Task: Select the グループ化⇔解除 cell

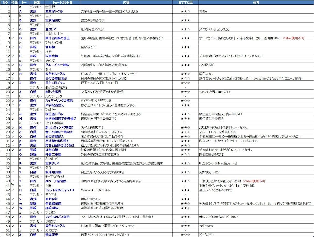Action: [x=62, y=65]
